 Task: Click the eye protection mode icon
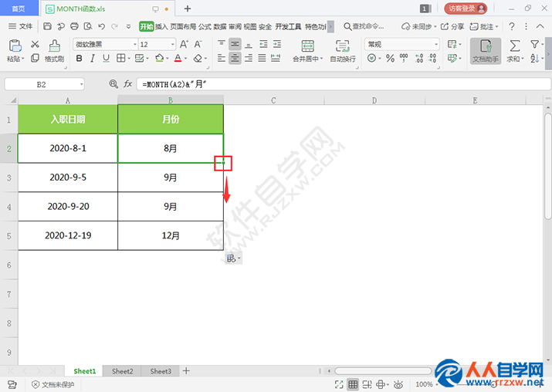tap(398, 384)
